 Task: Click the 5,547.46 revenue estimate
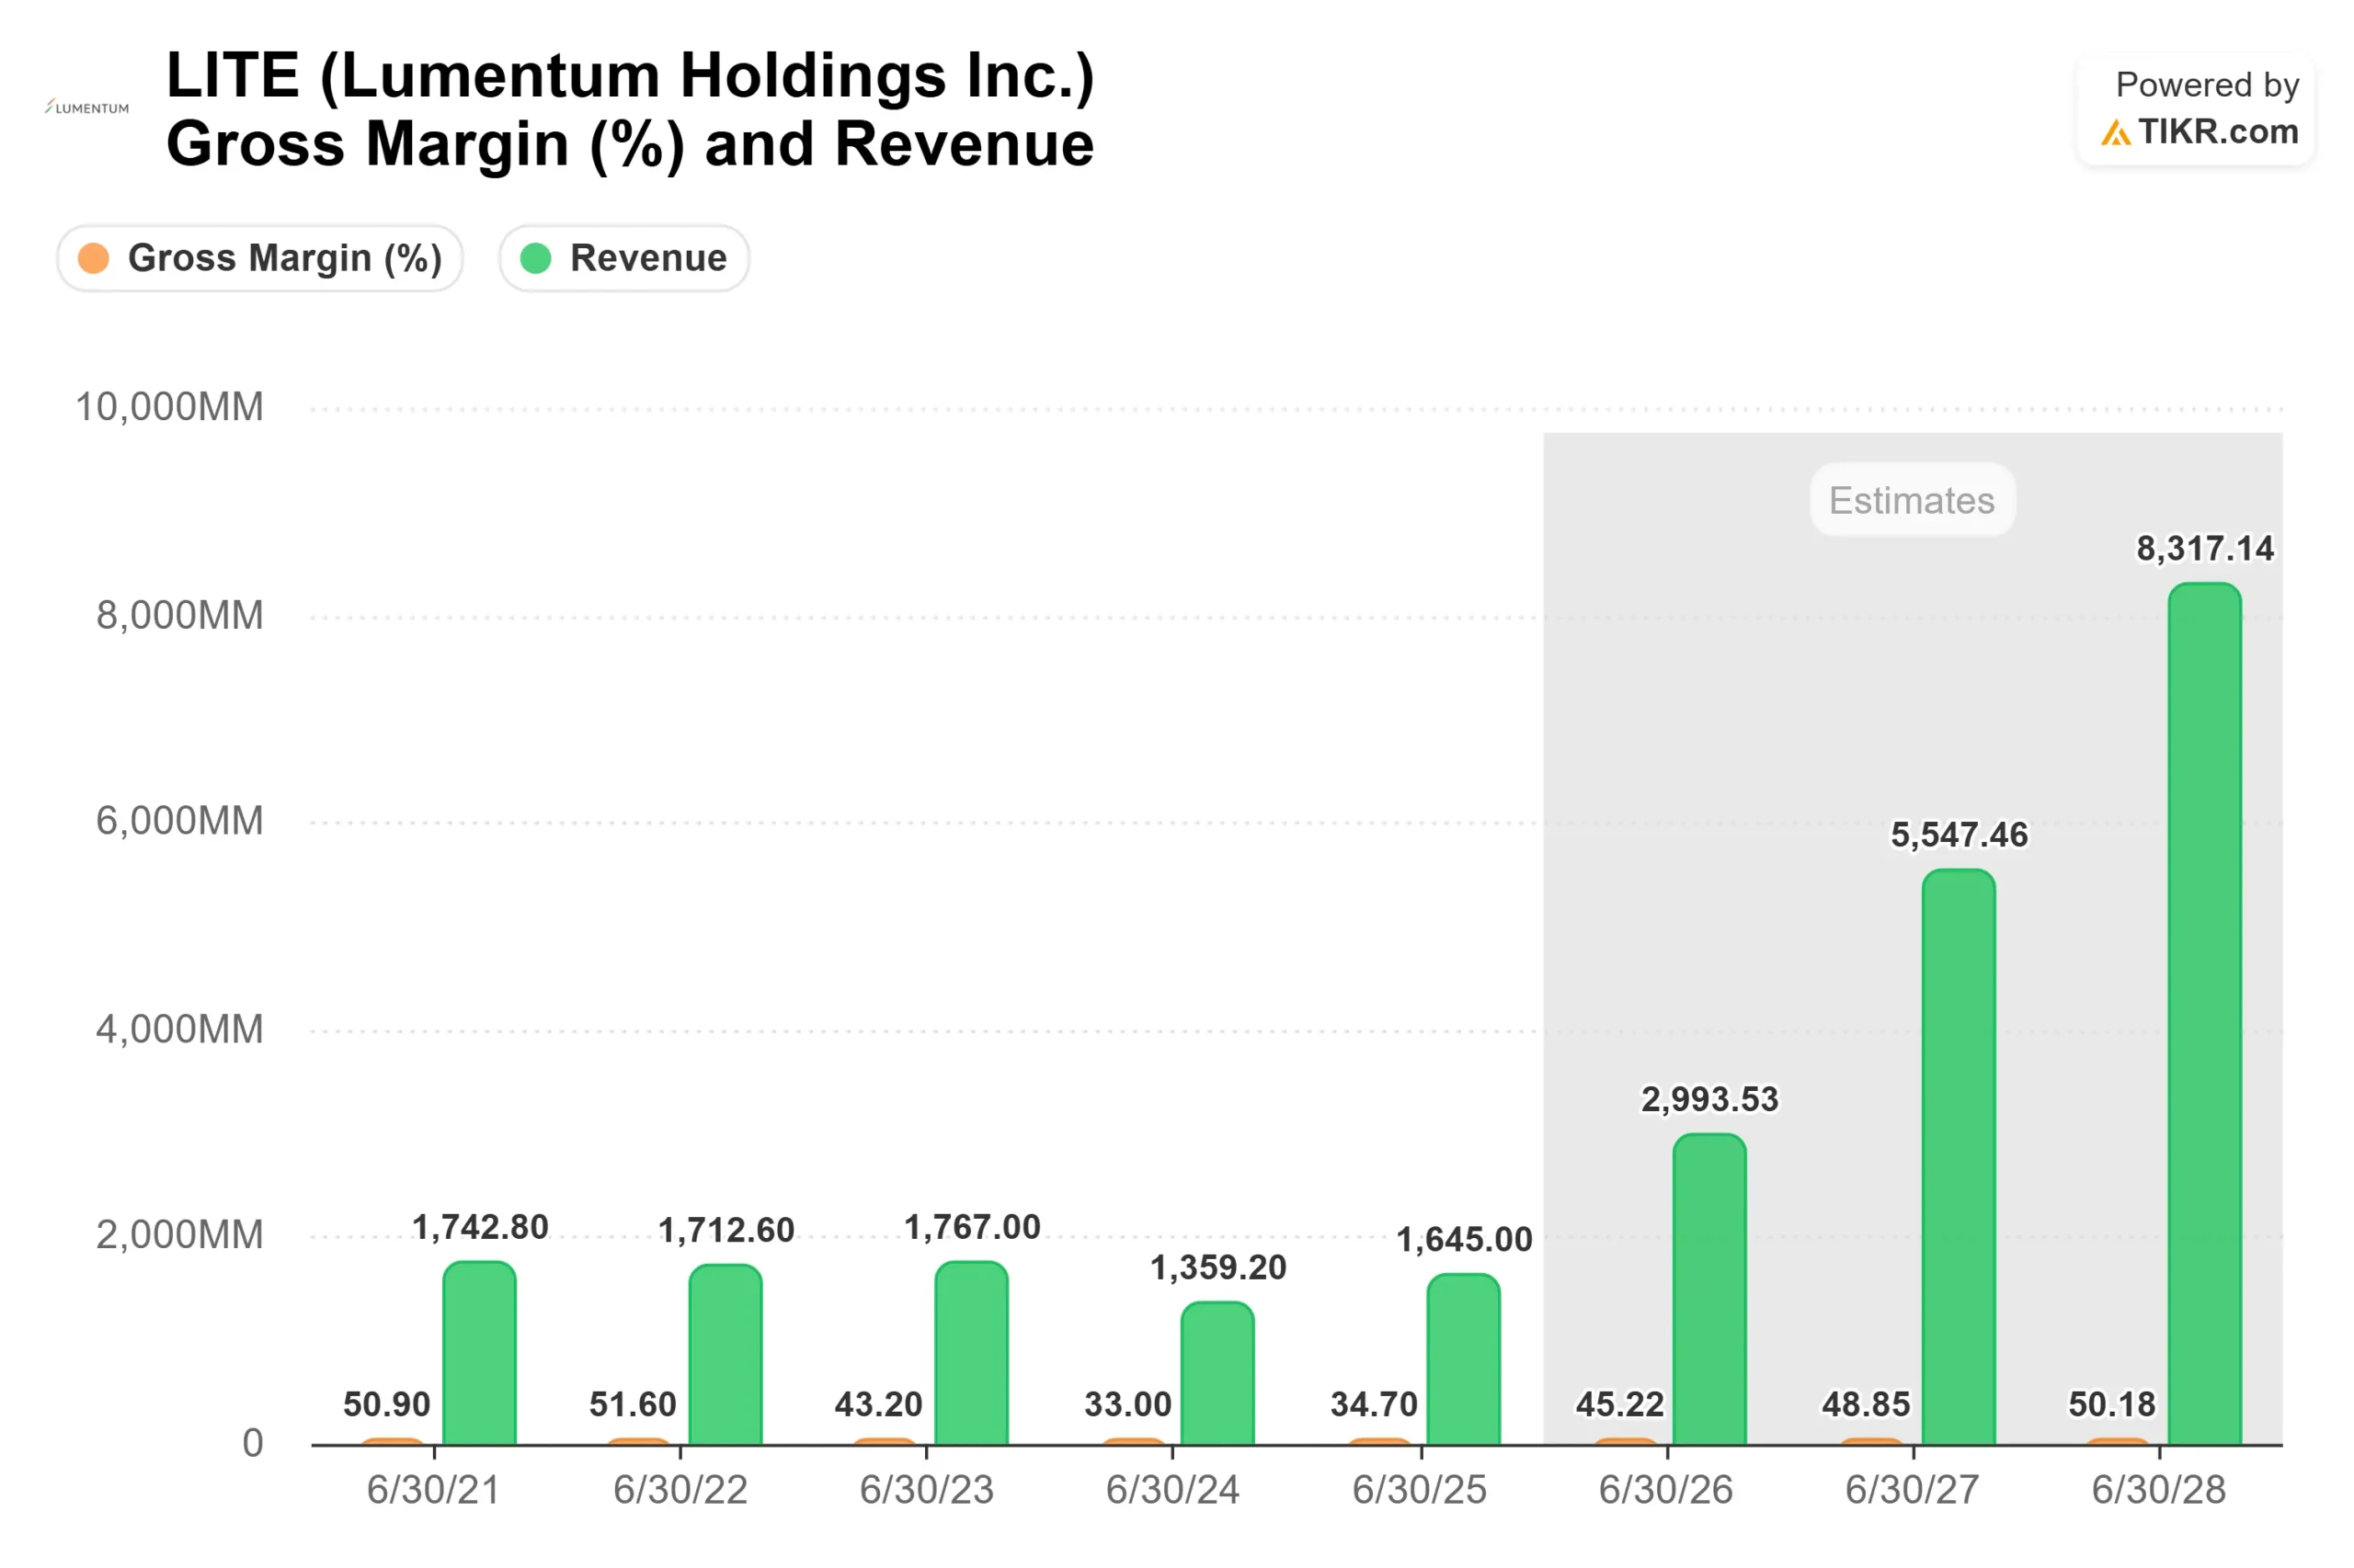point(1959,835)
